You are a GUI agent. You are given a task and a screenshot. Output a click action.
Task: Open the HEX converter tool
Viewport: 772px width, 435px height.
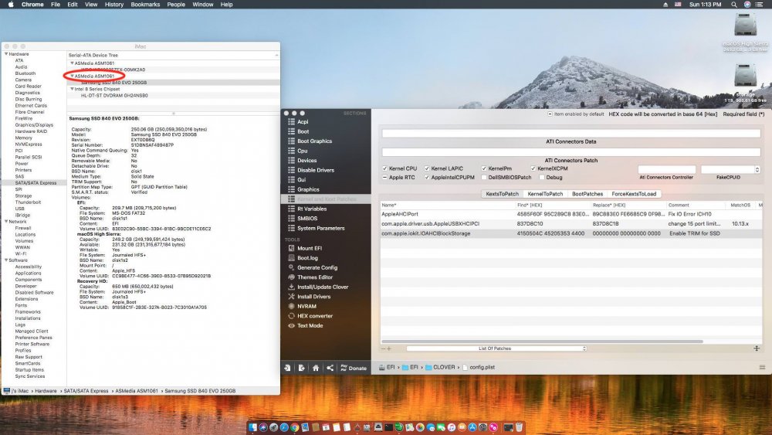coord(315,316)
